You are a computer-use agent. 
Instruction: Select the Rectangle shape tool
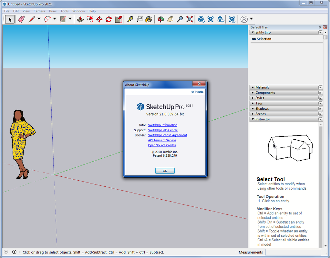[63, 19]
